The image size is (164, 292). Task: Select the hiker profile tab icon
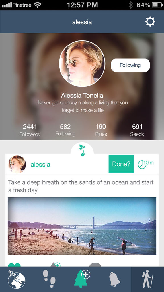pos(148,279)
